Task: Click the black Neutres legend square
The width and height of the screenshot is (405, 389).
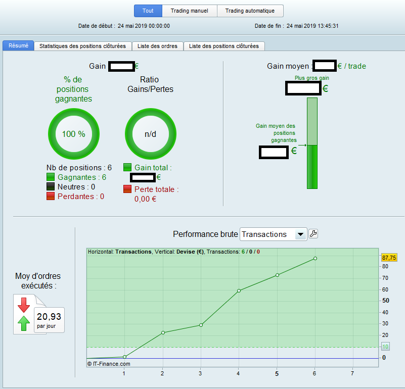Action: [x=51, y=186]
